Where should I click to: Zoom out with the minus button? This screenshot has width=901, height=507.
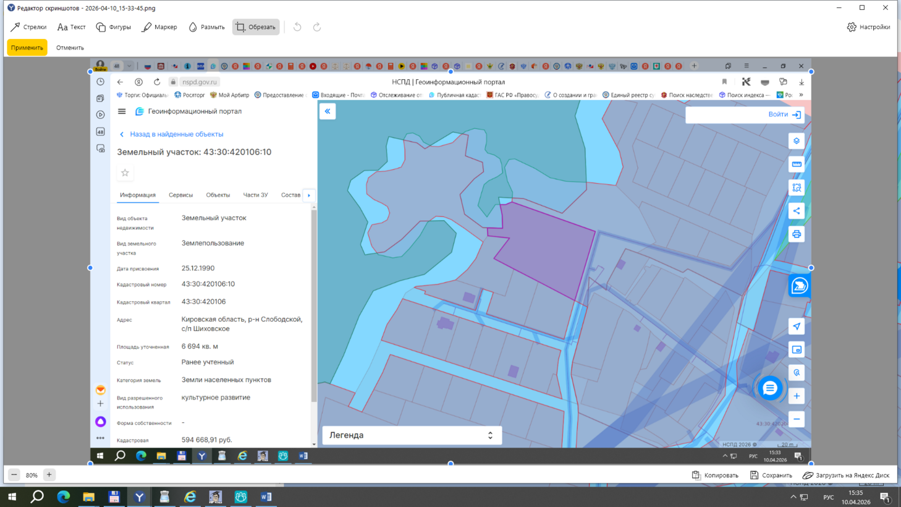14,475
